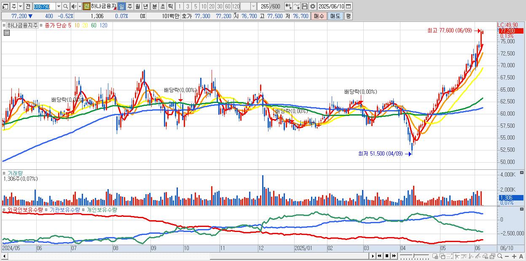Click the 120 moving average legend
526x261 pixels.
[103, 25]
